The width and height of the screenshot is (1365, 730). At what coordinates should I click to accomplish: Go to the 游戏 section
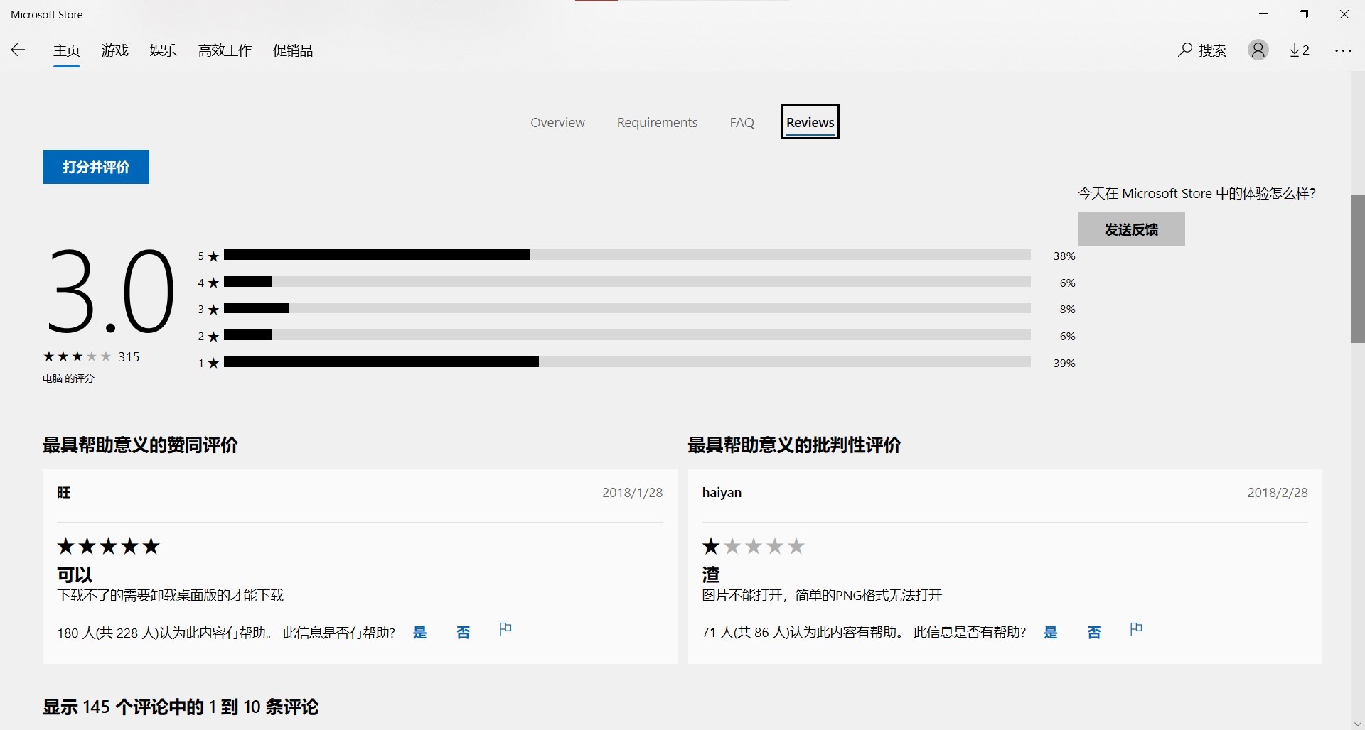click(114, 50)
